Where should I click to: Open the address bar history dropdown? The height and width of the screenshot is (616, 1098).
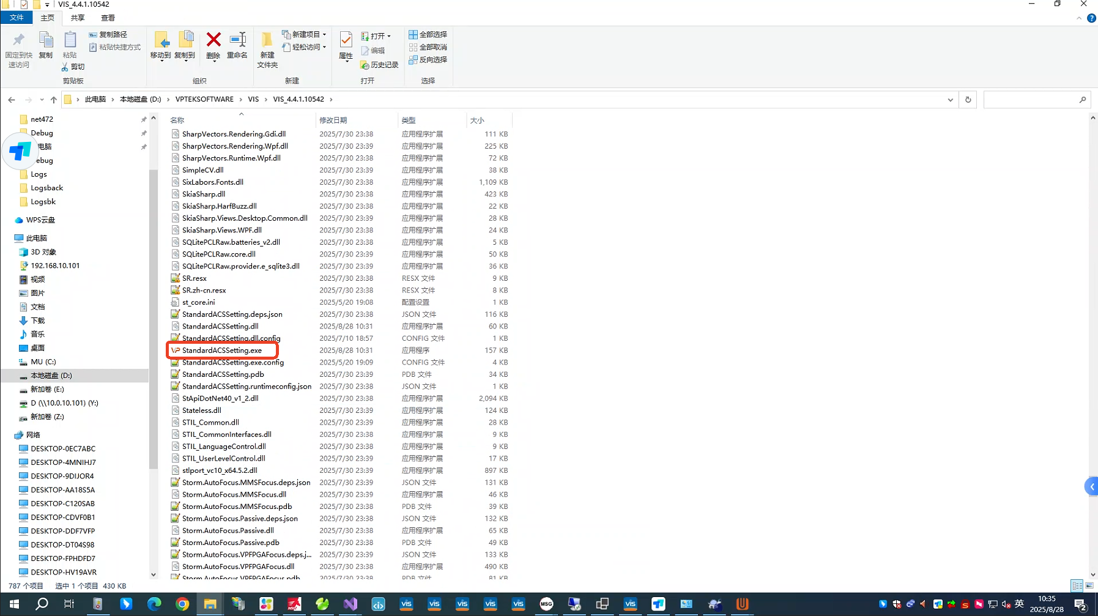click(950, 100)
